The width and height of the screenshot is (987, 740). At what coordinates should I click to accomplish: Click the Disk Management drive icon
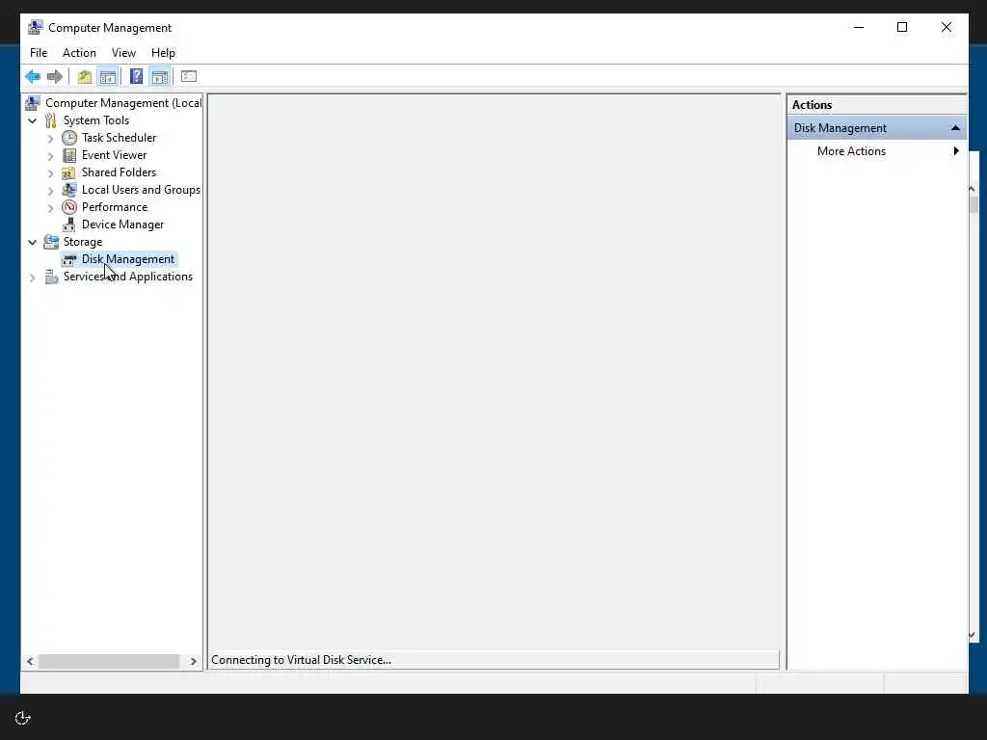click(69, 259)
